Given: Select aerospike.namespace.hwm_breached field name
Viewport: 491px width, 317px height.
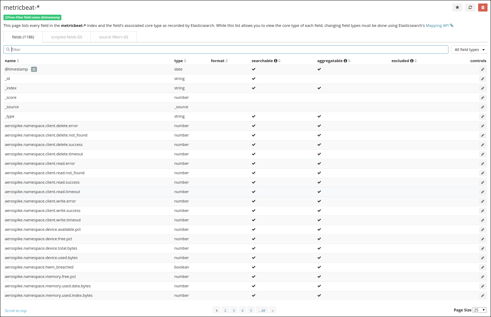Looking at the screenshot, I should pos(39,267).
